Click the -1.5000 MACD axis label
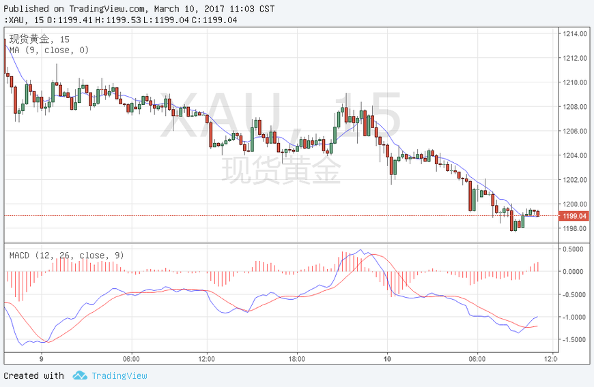594x387 pixels. [573, 340]
